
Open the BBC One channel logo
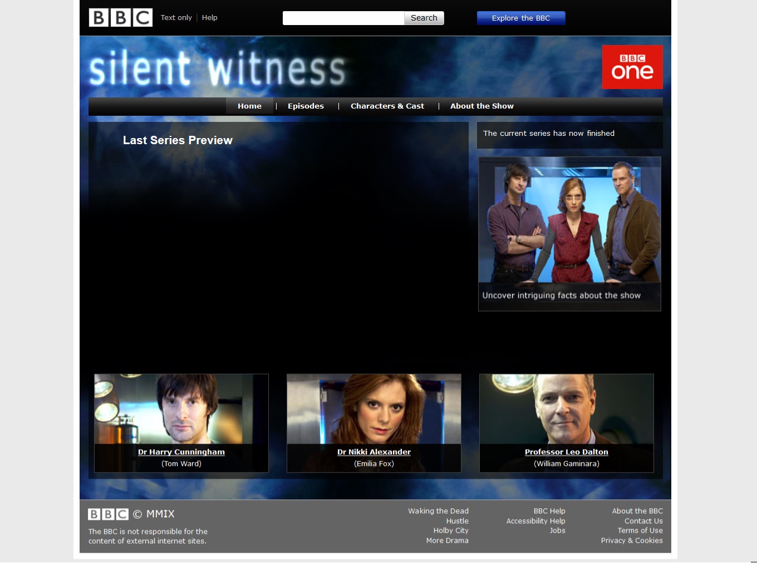pyautogui.click(x=632, y=67)
